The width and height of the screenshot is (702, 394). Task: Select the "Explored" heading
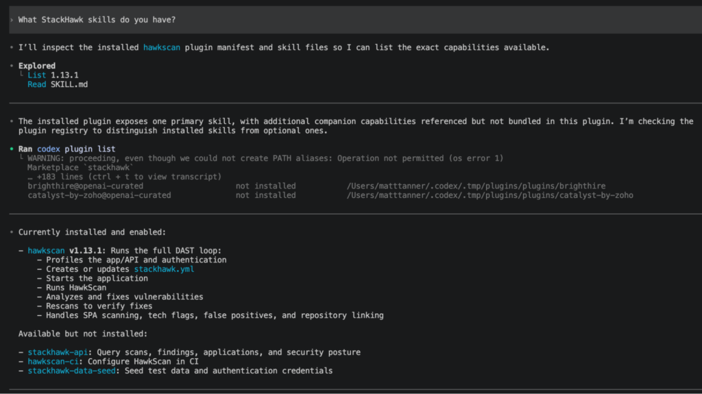click(x=37, y=66)
